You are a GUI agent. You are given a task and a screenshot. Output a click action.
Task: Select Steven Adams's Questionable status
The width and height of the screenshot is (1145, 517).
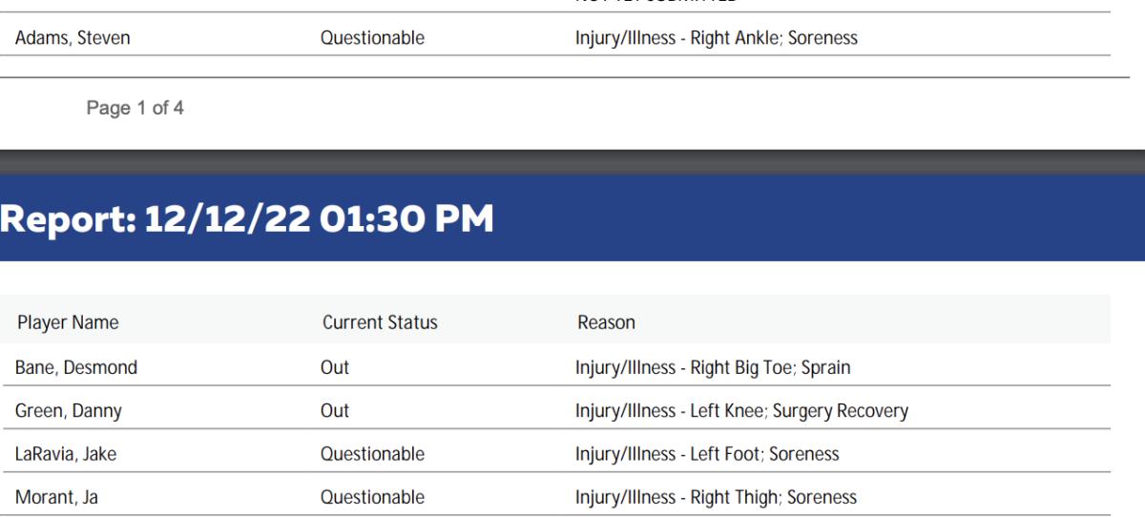372,39
